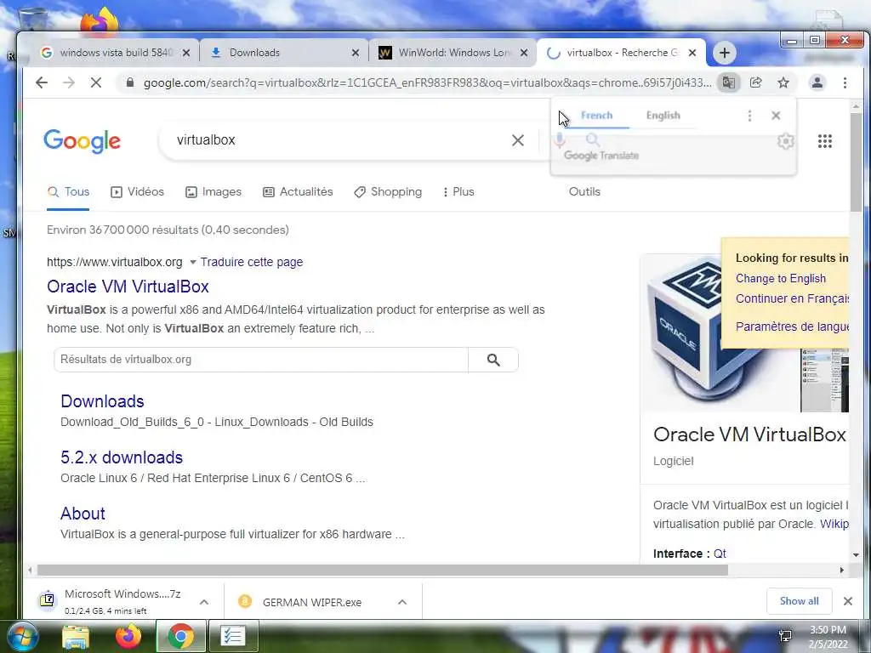
Task: Click Show all downloads button
Action: click(799, 601)
